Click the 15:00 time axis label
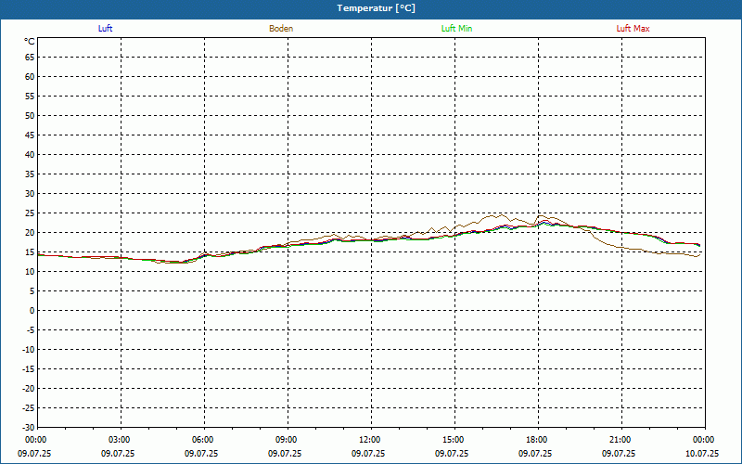 tap(454, 440)
